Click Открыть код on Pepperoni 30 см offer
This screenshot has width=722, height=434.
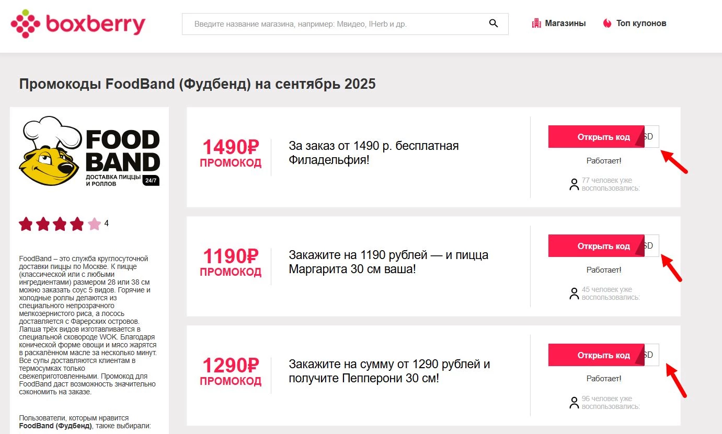coord(596,355)
